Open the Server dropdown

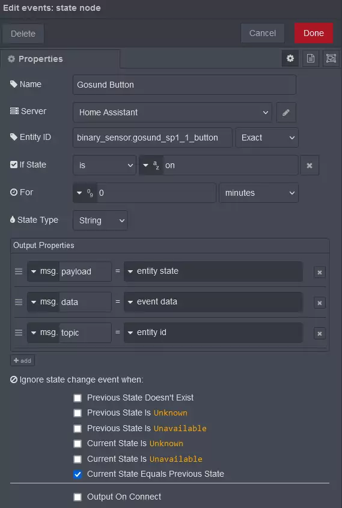point(173,112)
